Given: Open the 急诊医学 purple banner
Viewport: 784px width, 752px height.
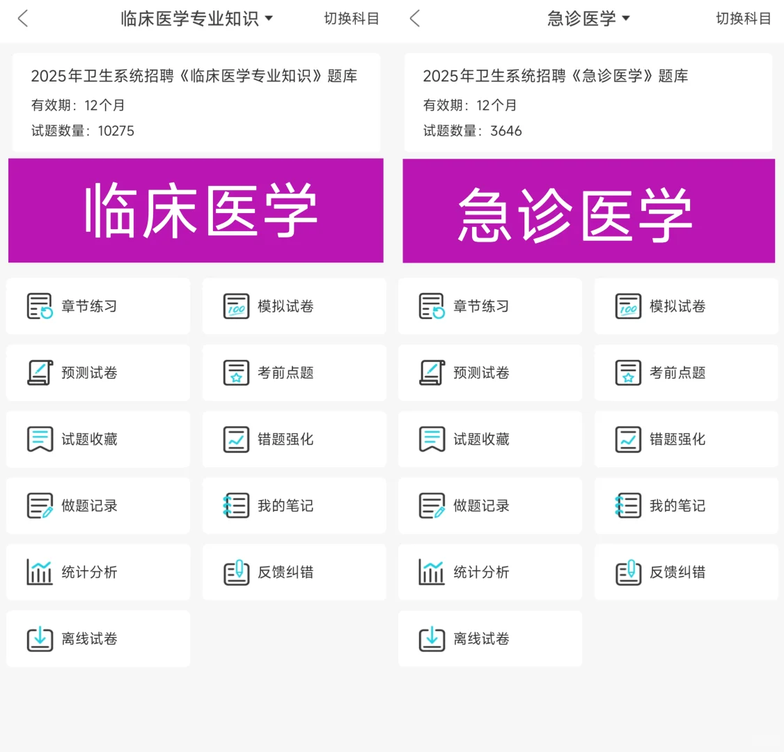Looking at the screenshot, I should pos(588,210).
